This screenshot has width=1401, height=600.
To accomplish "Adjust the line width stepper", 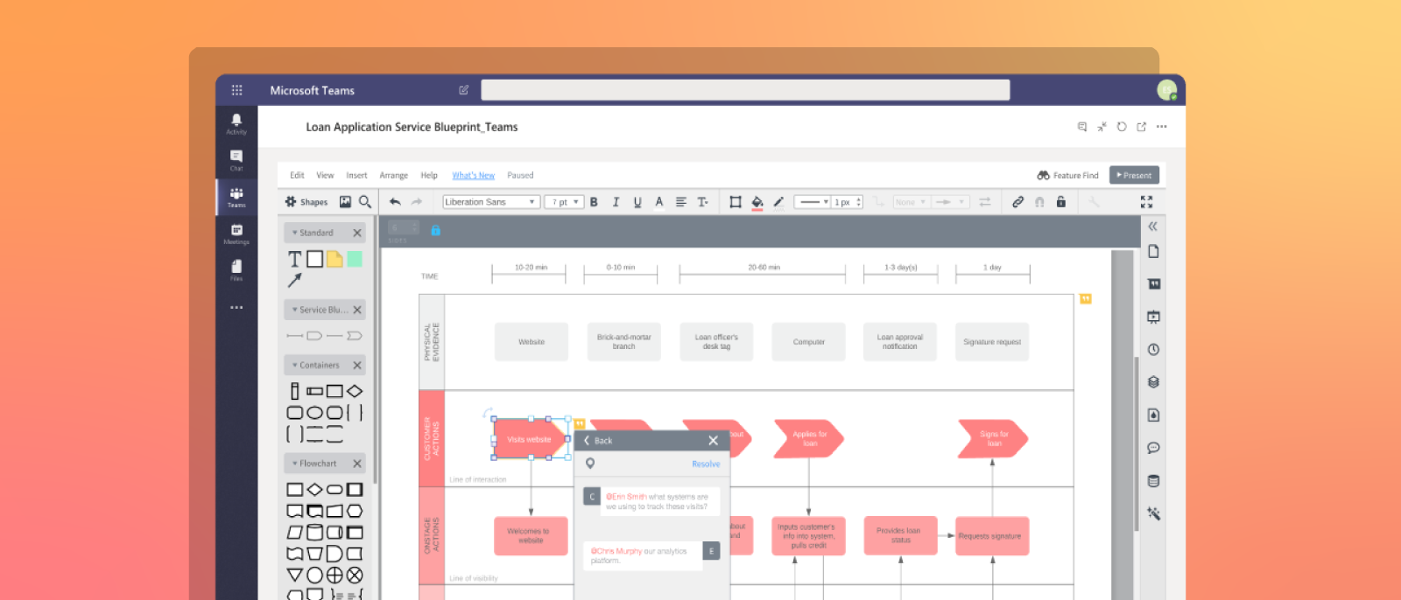I will pos(859,202).
